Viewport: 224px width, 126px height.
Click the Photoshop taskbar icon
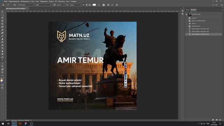(x=14, y=124)
